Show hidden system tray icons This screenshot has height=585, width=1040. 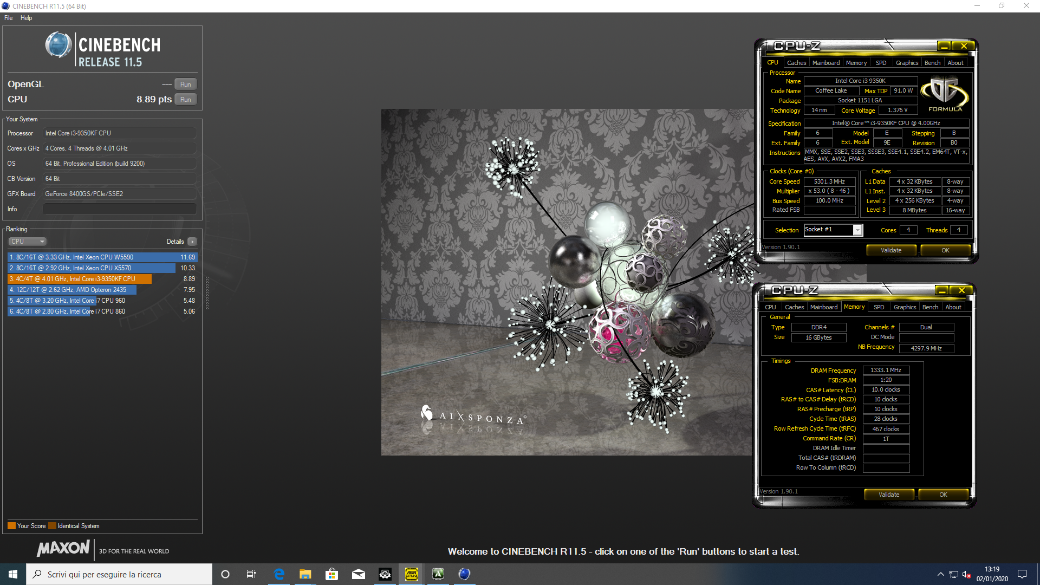click(940, 574)
